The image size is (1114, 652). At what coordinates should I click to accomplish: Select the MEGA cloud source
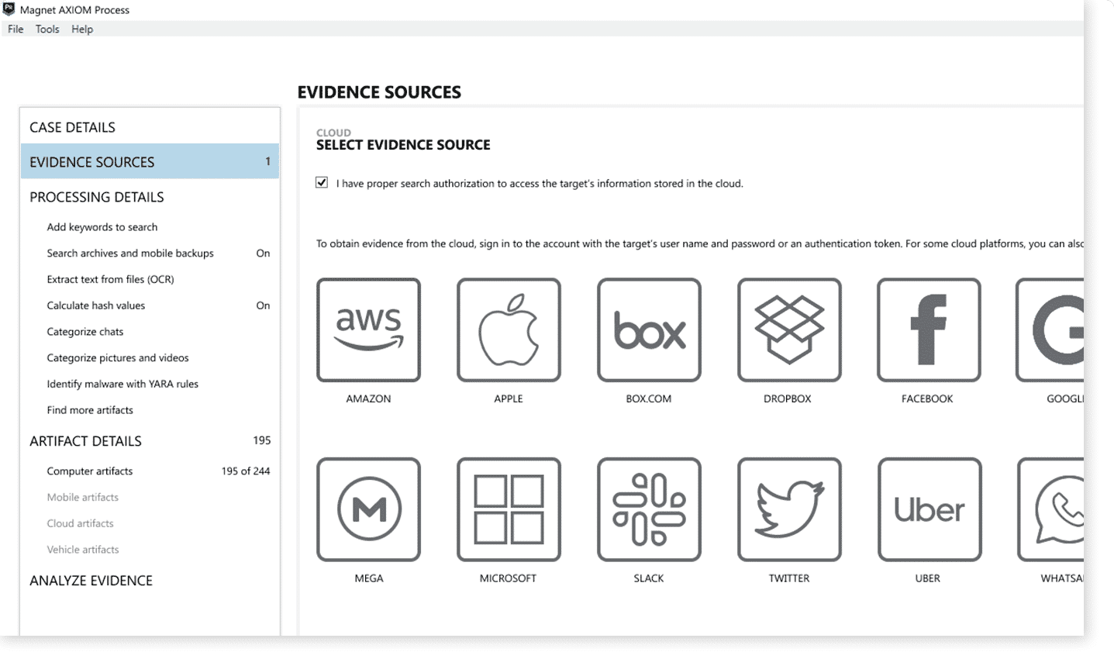368,509
